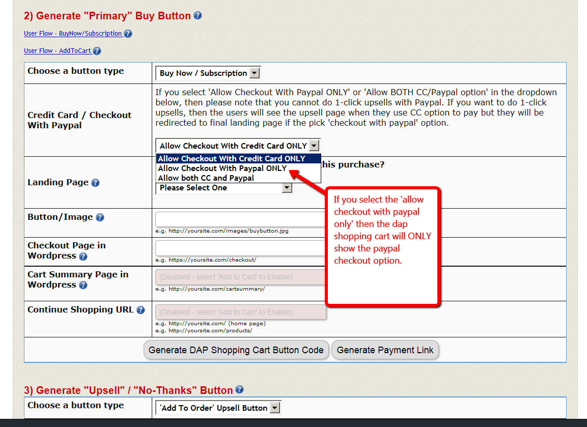Screen dimensions: 587x427
Task: Open the Buy Now / Subscription button type dropdown
Action: click(208, 73)
